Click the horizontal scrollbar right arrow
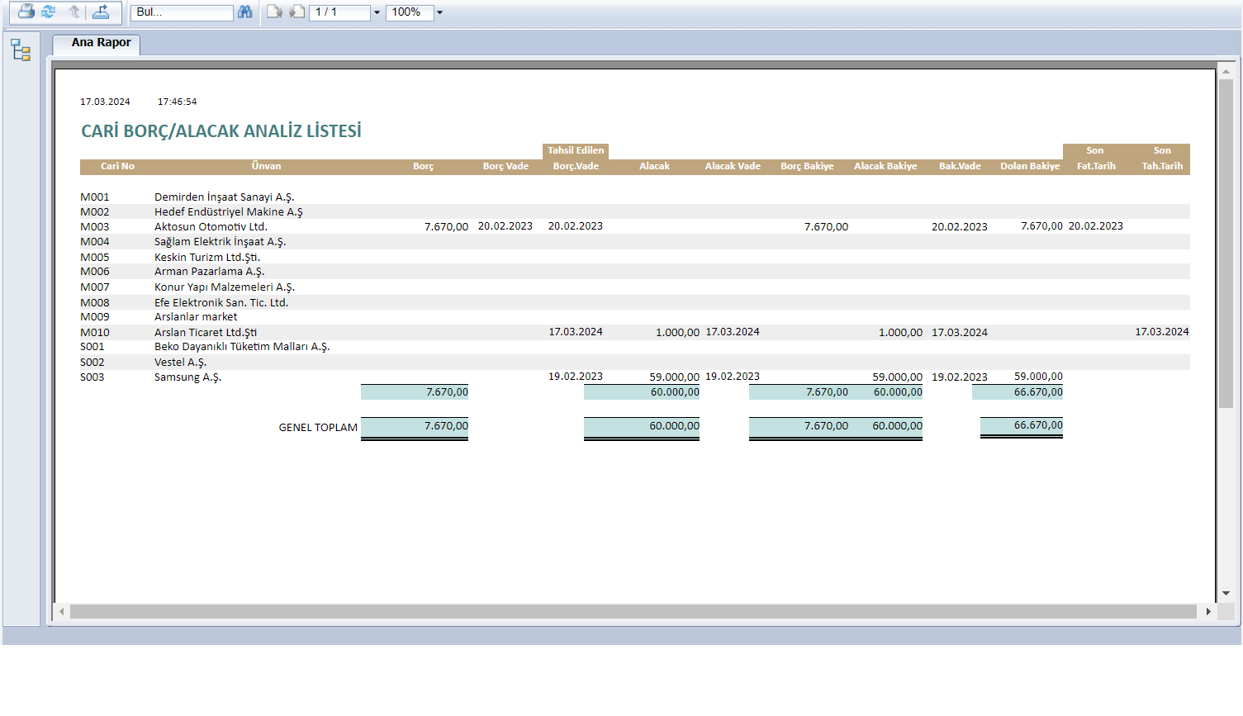Viewport: 1243px width, 716px height. pos(1208,611)
